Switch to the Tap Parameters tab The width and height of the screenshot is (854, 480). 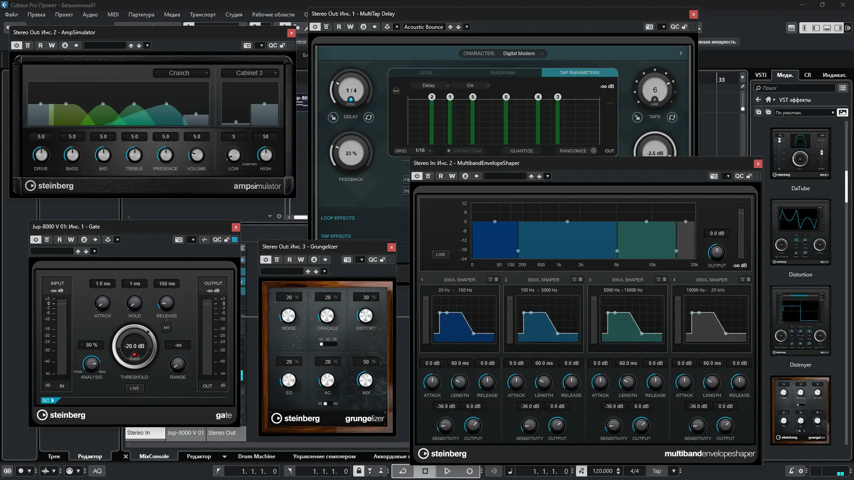tap(579, 72)
